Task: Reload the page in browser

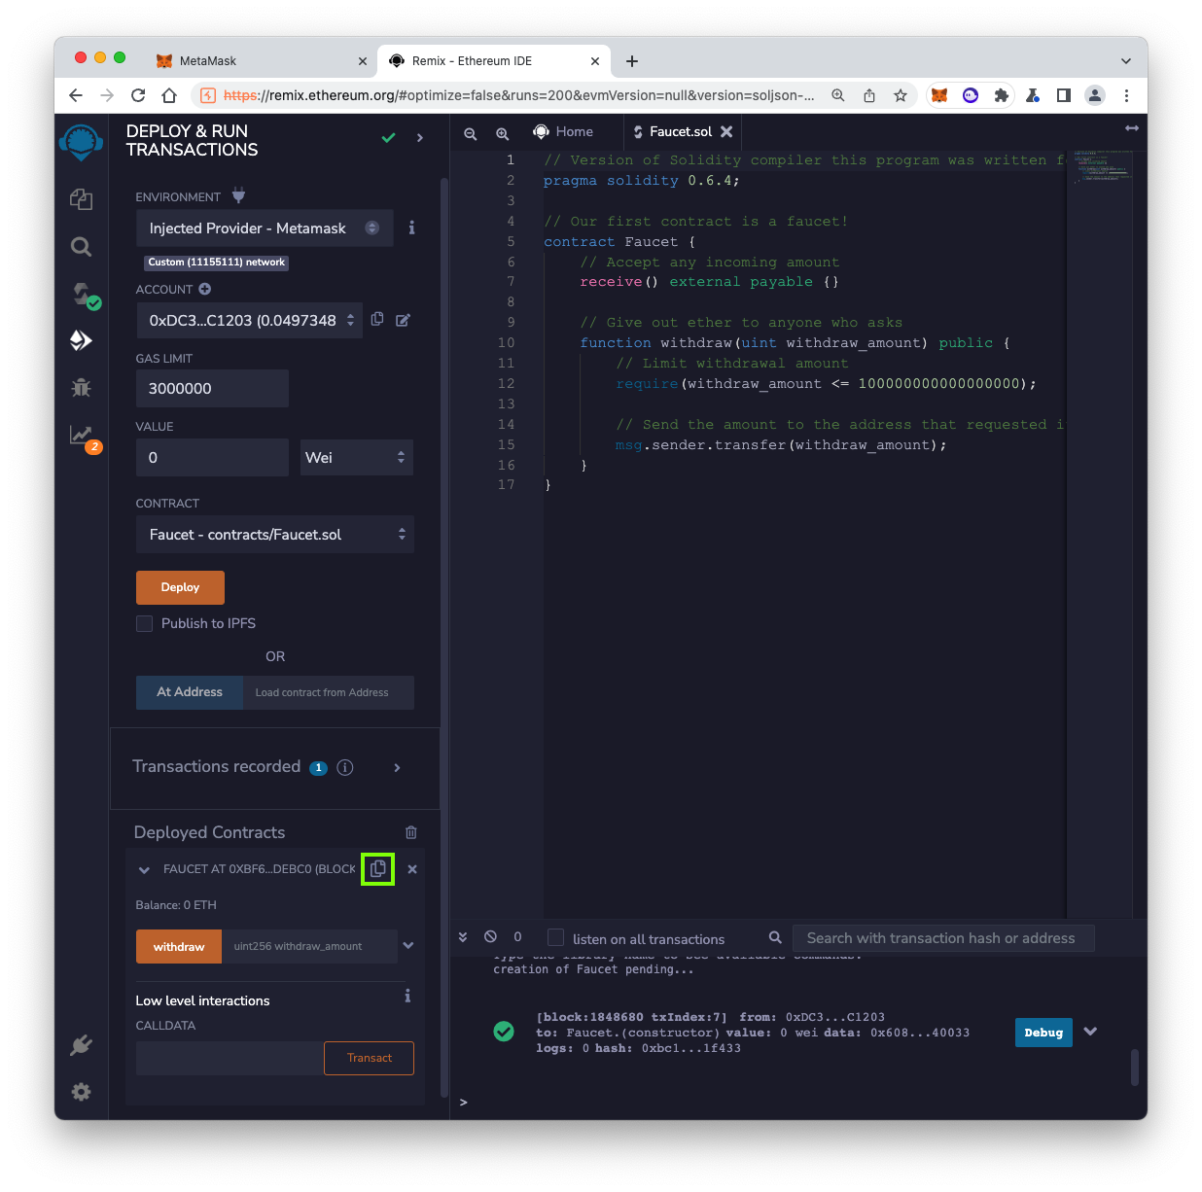Action: point(138,95)
